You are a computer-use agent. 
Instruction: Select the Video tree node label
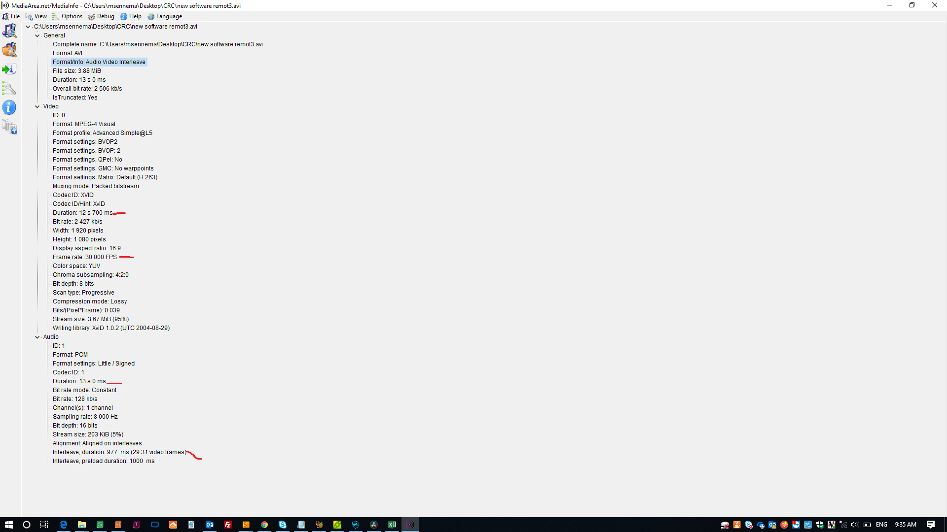click(x=51, y=106)
